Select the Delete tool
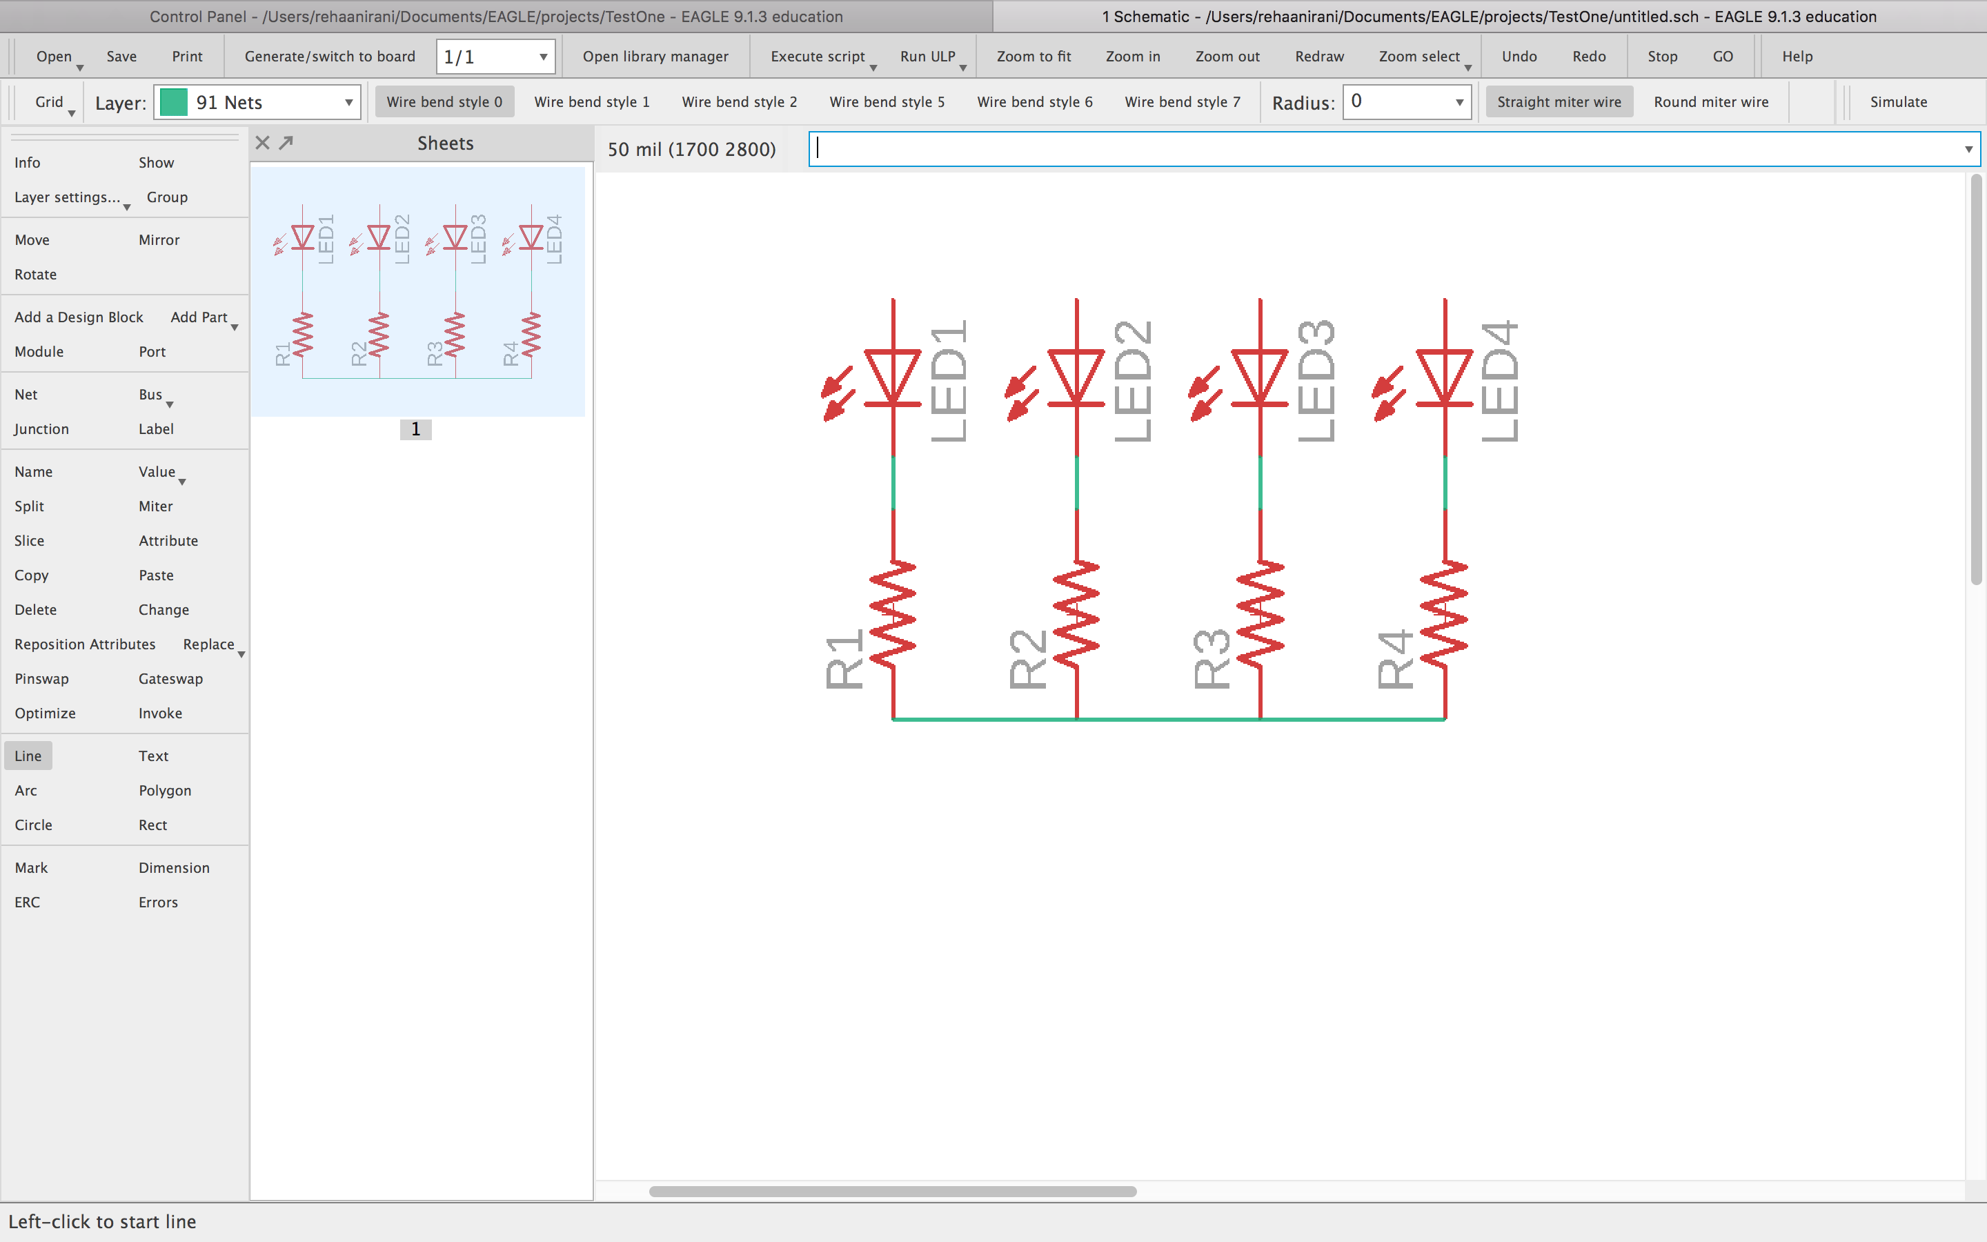 35,609
